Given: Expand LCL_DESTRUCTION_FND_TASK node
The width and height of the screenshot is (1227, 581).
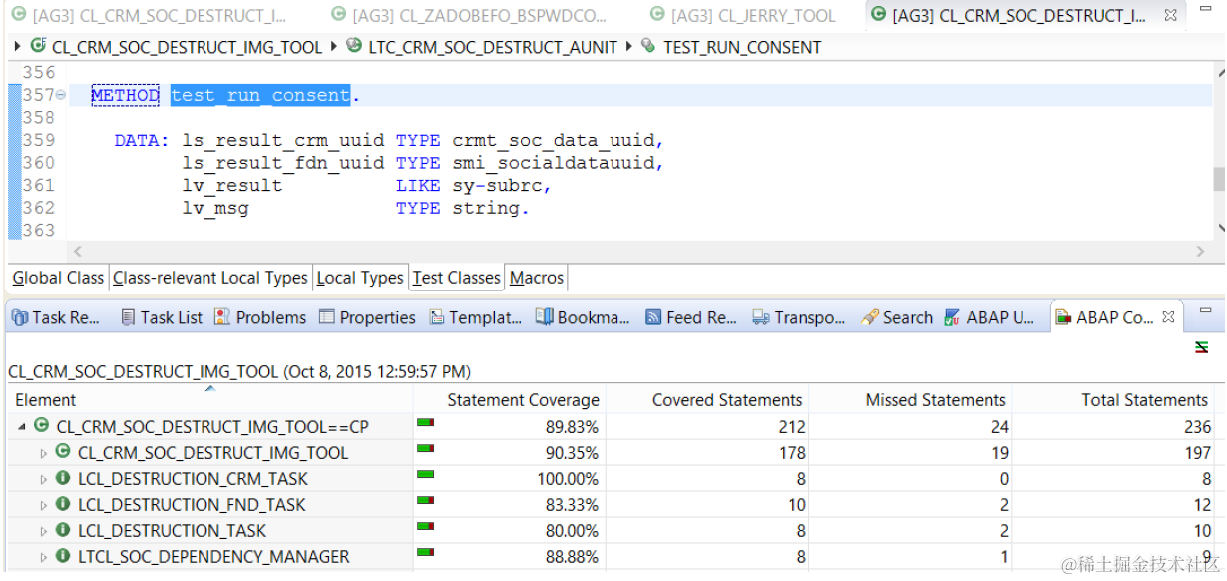Looking at the screenshot, I should (43, 505).
